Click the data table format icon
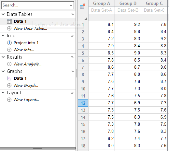This screenshot has height=151, width=169. point(83,6)
